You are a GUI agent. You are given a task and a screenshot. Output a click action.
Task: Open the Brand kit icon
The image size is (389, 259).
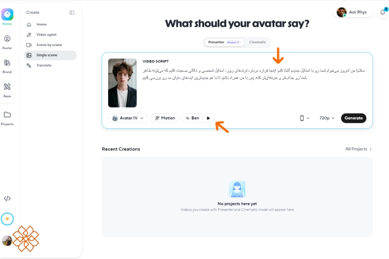[7, 66]
